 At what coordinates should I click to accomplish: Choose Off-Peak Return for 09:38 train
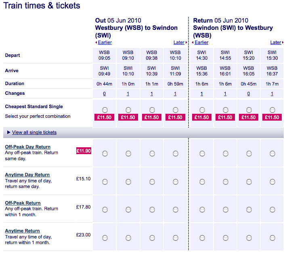tap(152, 209)
